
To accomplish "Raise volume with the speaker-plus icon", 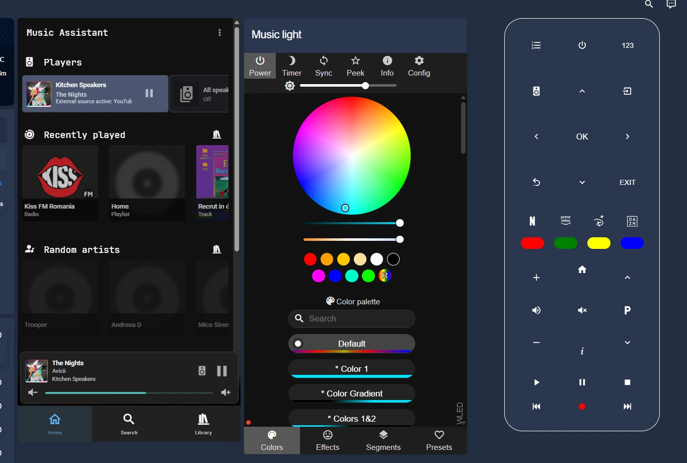I will click(x=226, y=392).
